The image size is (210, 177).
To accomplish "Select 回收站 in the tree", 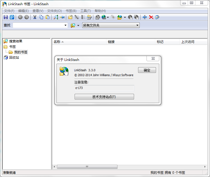I will click(x=14, y=58).
